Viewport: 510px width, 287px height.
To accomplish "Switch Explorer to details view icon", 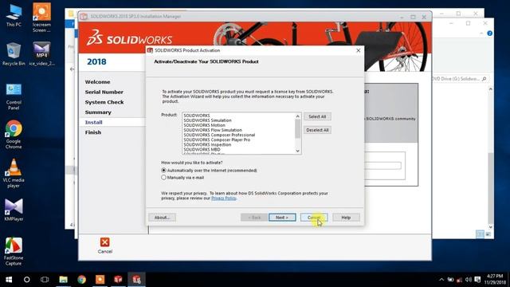I will [480, 234].
